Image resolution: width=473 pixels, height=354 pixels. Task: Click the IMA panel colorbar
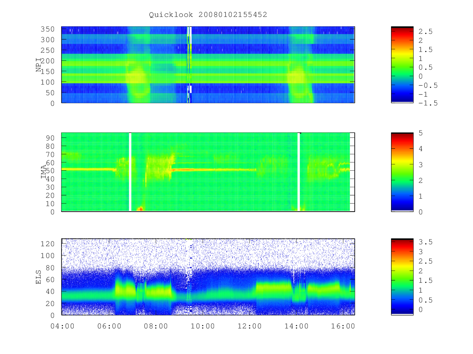click(402, 172)
